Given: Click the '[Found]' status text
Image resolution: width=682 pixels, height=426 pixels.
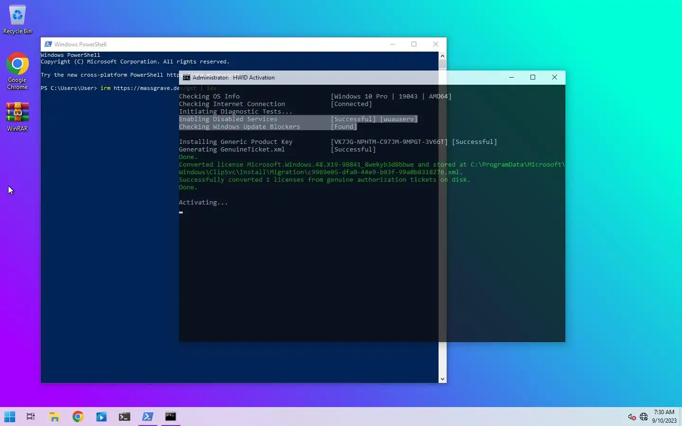Looking at the screenshot, I should tap(344, 126).
